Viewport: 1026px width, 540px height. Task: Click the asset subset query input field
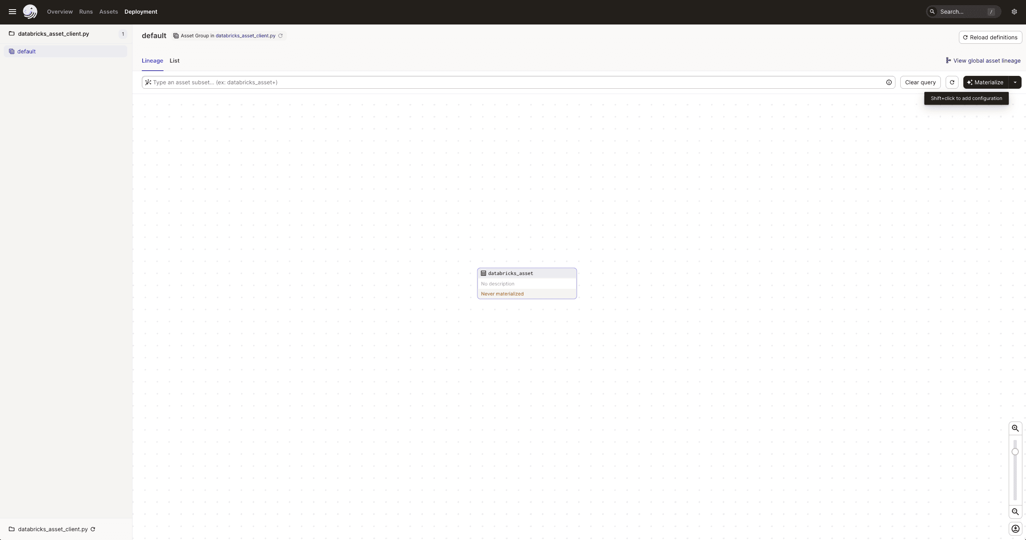pos(519,82)
